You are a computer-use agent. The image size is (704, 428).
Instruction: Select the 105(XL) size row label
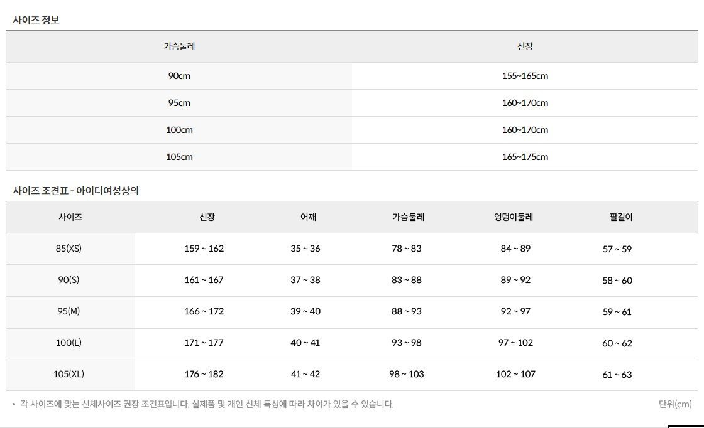69,374
